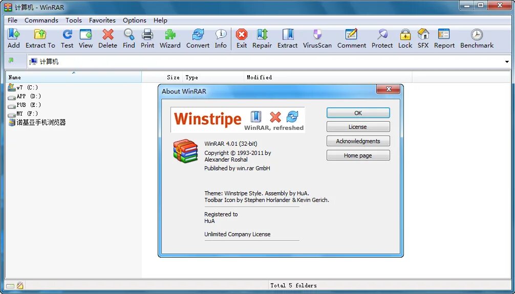Sort by Type column header
Viewport: 515px width, 294px height.
click(213, 77)
